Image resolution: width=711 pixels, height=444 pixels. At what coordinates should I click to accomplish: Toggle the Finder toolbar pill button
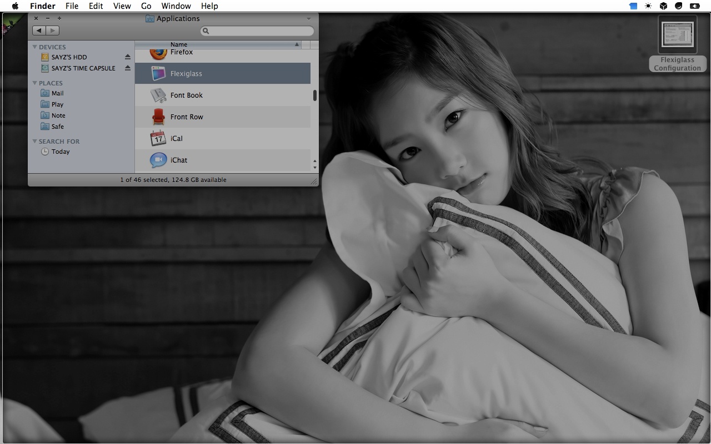309,19
